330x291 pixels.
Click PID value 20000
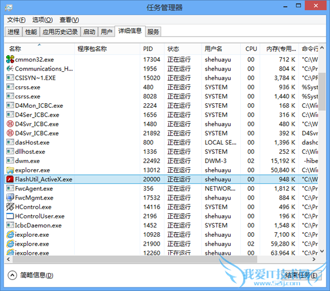pyautogui.click(x=151, y=180)
